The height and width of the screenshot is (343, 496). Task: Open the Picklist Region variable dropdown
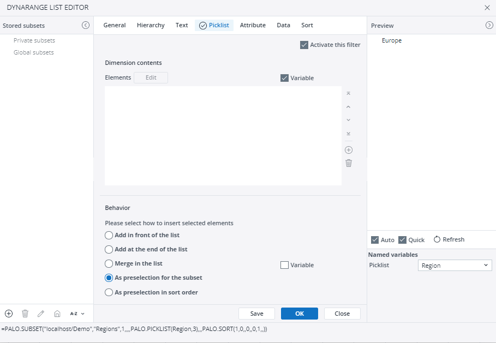(x=455, y=266)
